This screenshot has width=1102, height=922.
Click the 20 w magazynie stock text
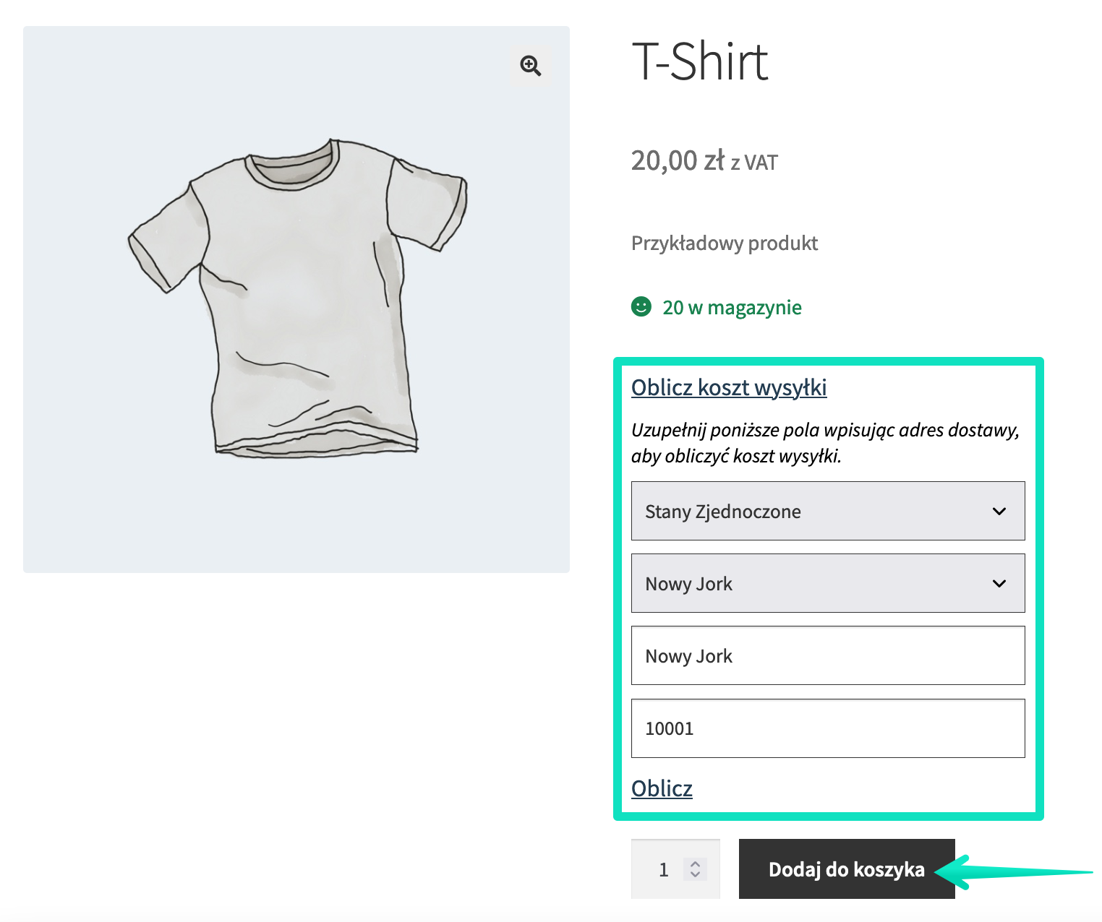coord(732,308)
